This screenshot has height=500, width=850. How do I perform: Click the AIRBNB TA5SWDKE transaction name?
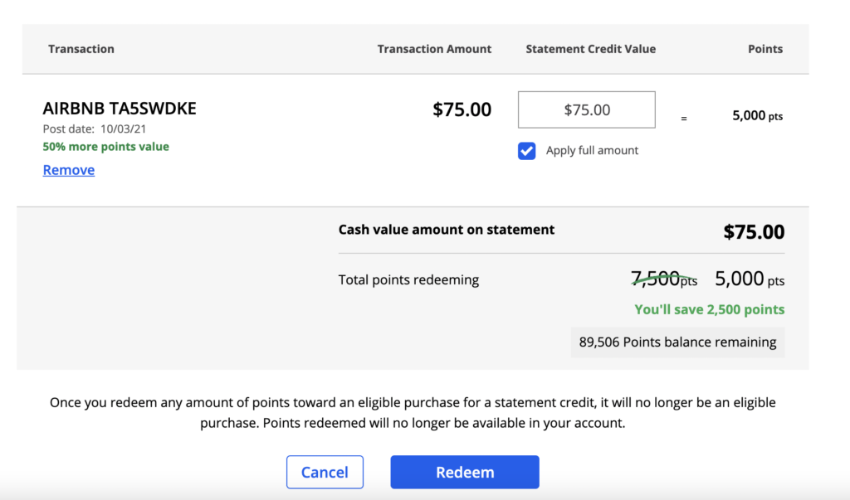click(x=120, y=108)
